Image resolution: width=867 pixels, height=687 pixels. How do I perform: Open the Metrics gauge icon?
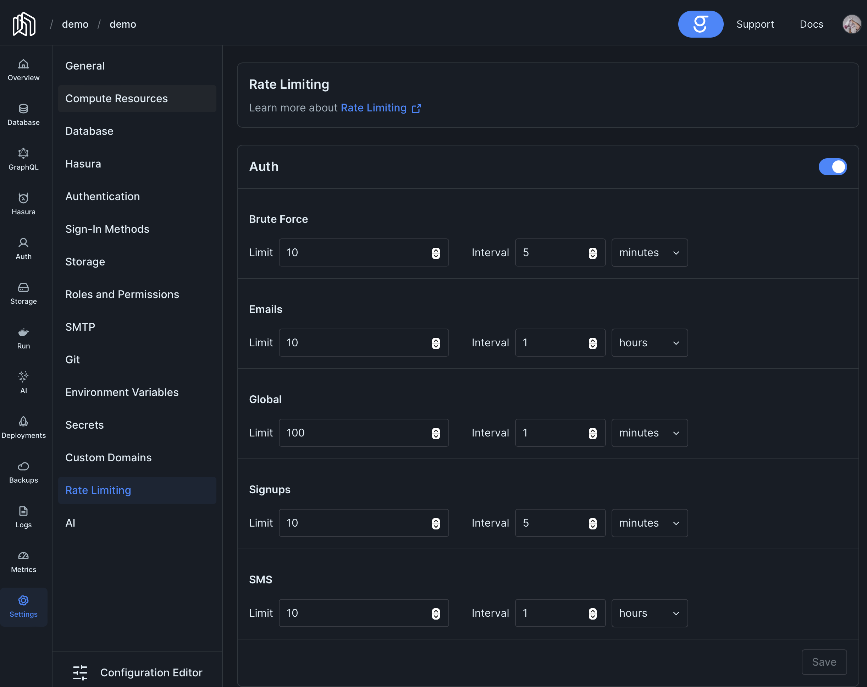tap(23, 561)
